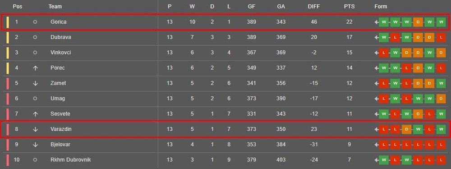Click the unchanged-position circle beside Dubrava

(35, 37)
